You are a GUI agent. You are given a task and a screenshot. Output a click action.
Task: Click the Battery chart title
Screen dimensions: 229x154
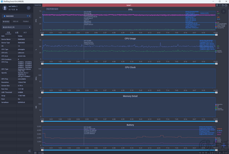tap(130, 125)
